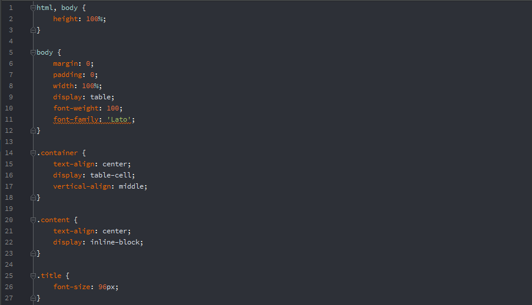Fold the .container rule block
532x305 pixels.
click(x=34, y=153)
